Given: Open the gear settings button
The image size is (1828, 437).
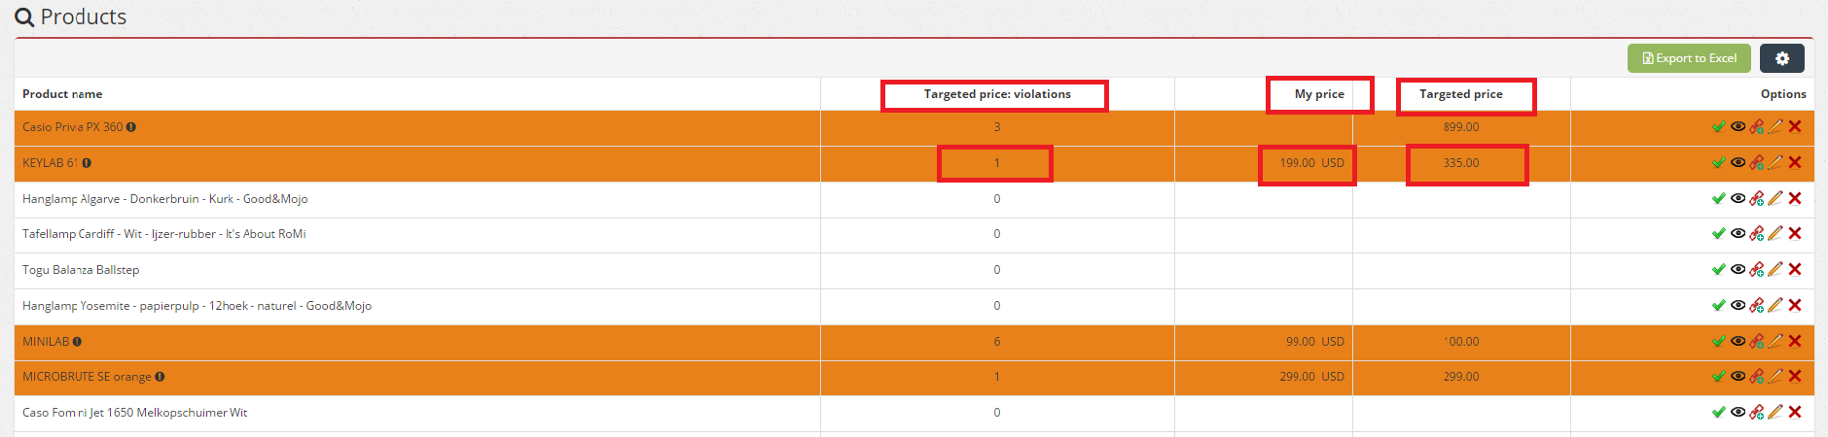Looking at the screenshot, I should click(x=1781, y=58).
